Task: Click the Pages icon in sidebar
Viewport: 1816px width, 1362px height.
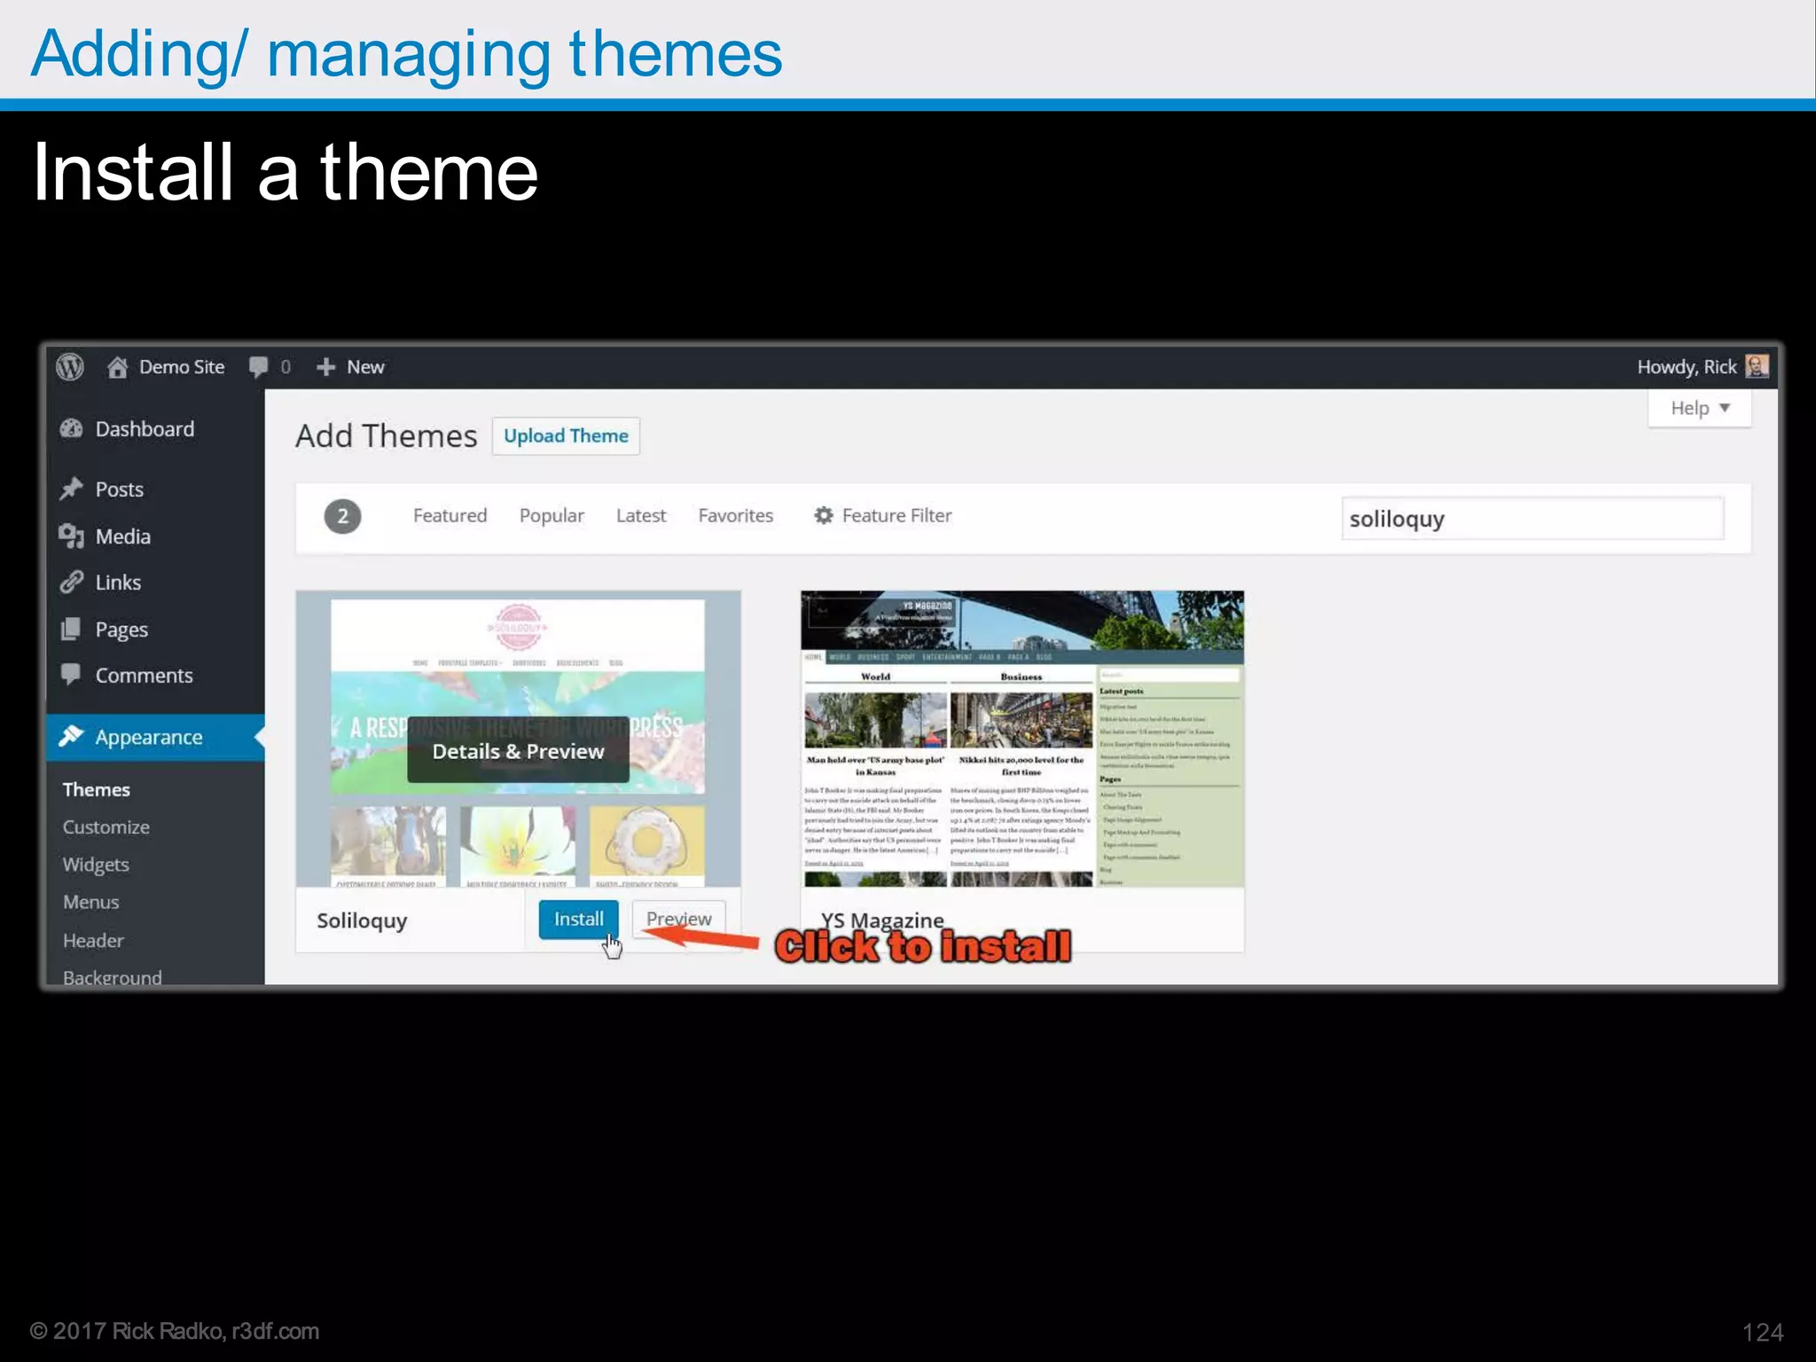Action: point(71,630)
